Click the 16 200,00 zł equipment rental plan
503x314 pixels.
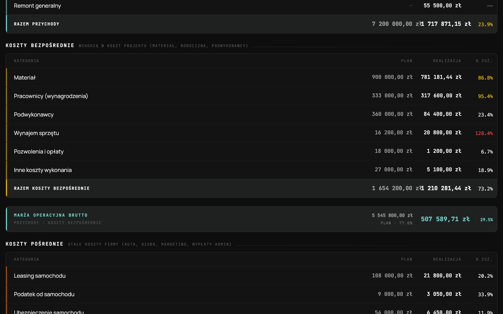(x=394, y=133)
